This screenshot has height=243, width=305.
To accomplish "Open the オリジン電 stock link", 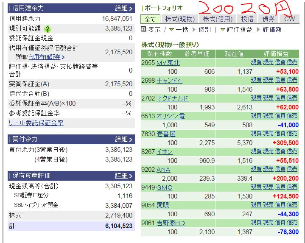I will click(171, 116).
